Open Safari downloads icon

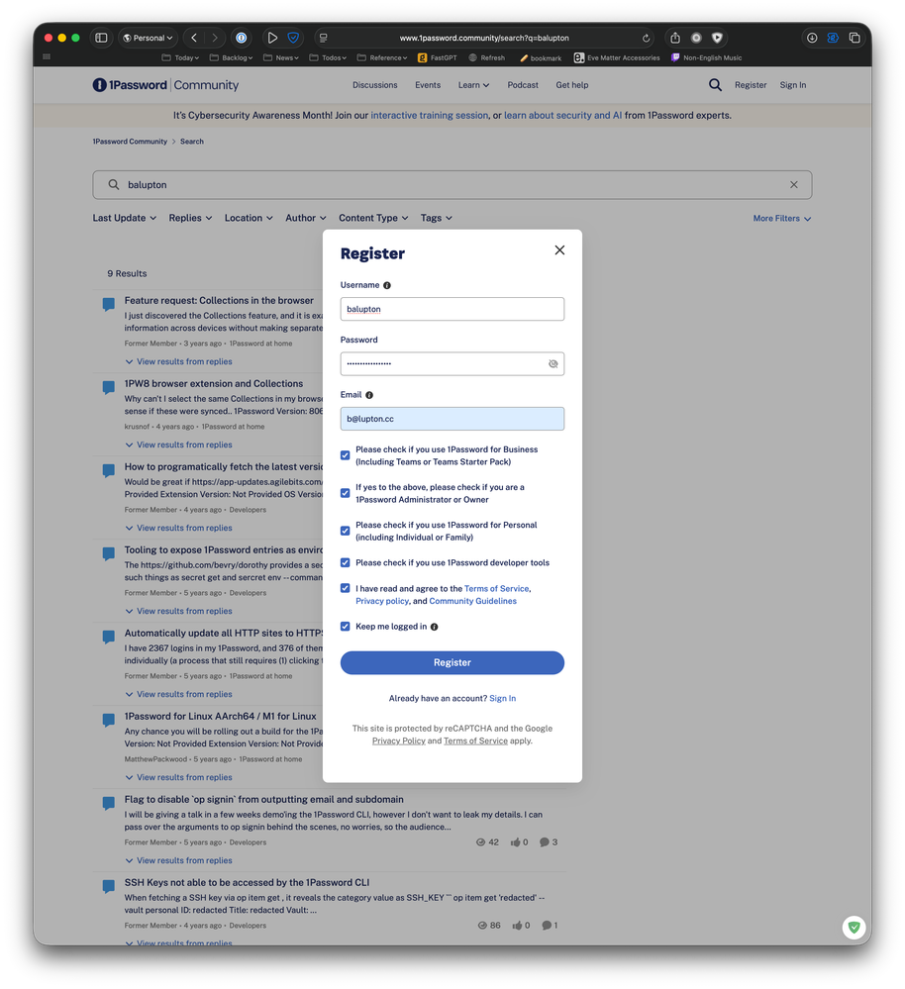812,38
